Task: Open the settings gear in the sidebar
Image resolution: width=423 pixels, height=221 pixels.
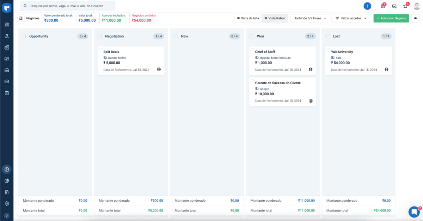Action: click(7, 203)
